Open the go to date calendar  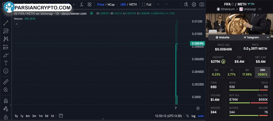tap(61, 116)
